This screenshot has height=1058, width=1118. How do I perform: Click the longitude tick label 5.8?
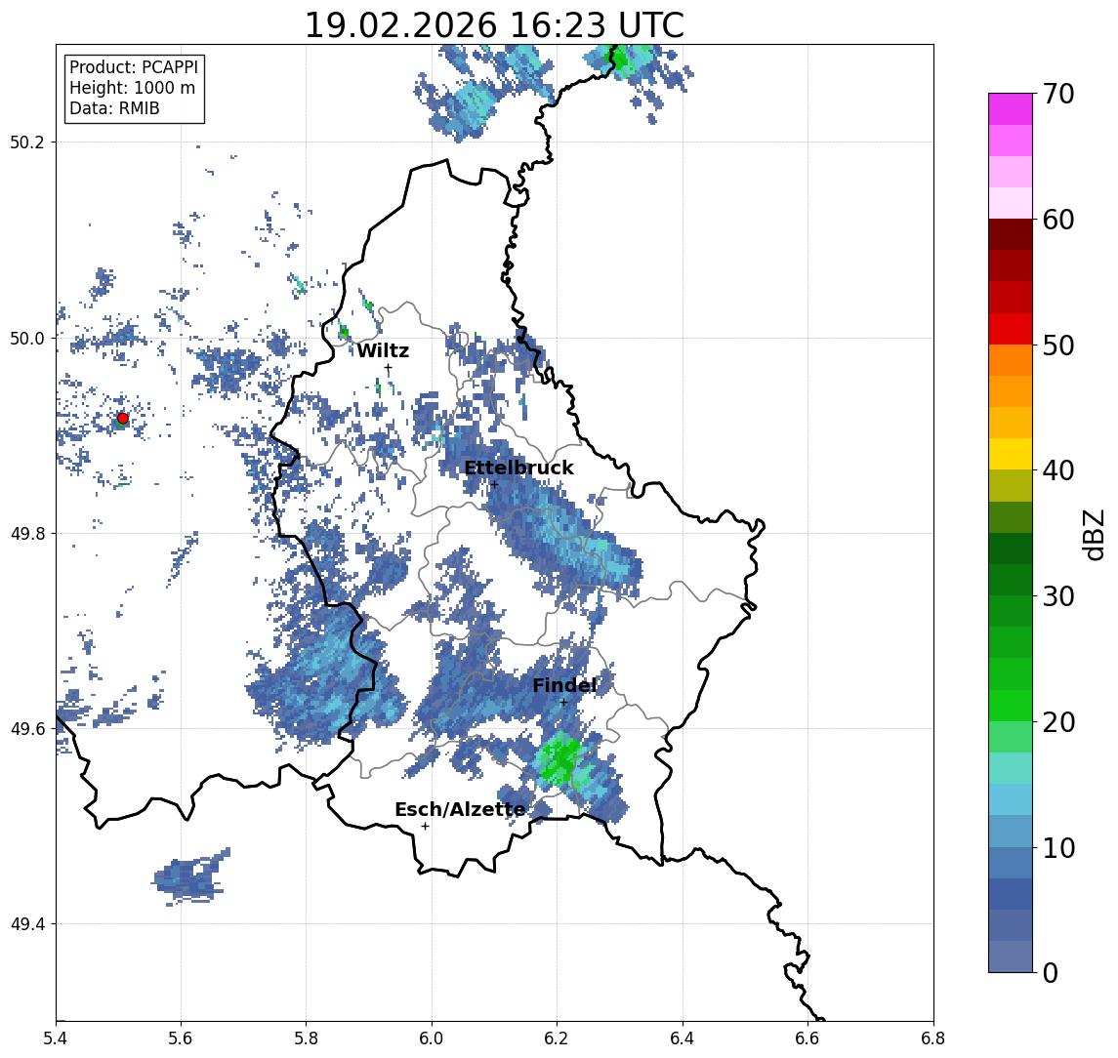coord(306,1038)
